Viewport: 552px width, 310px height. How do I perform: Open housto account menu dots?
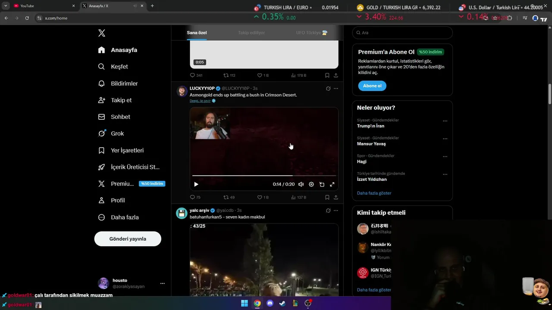(163, 283)
